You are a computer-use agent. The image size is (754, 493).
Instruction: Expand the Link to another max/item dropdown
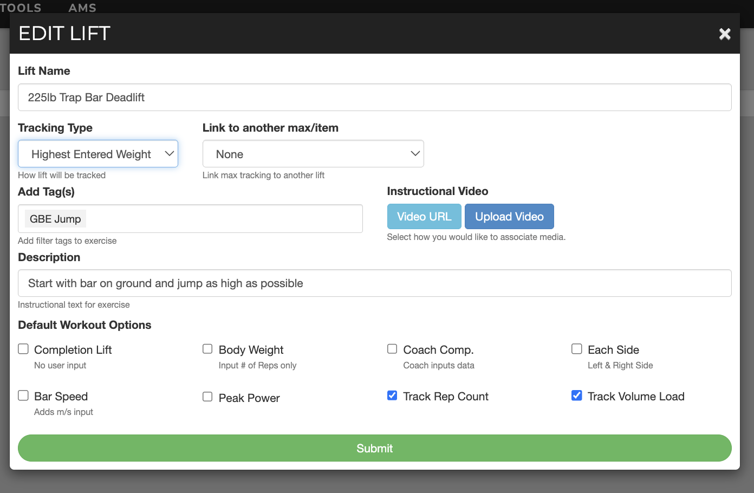313,154
